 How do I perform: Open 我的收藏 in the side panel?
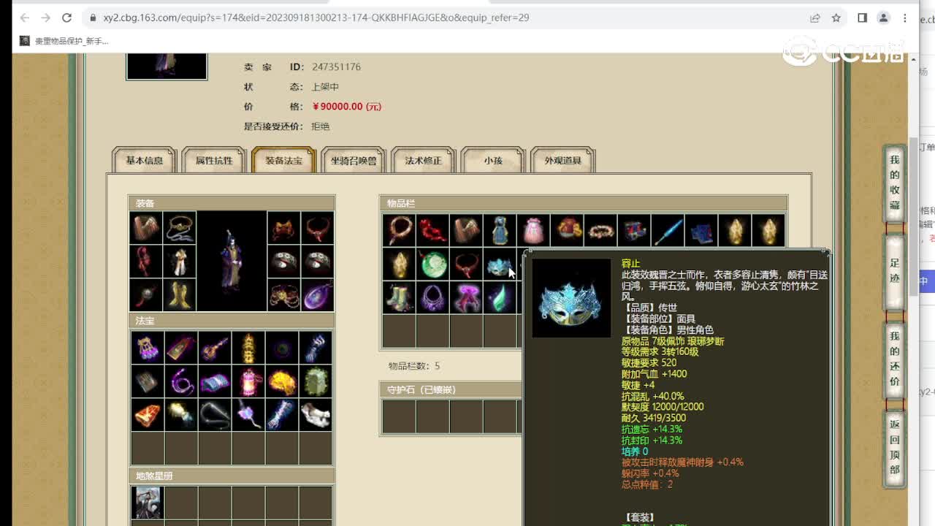tap(895, 183)
